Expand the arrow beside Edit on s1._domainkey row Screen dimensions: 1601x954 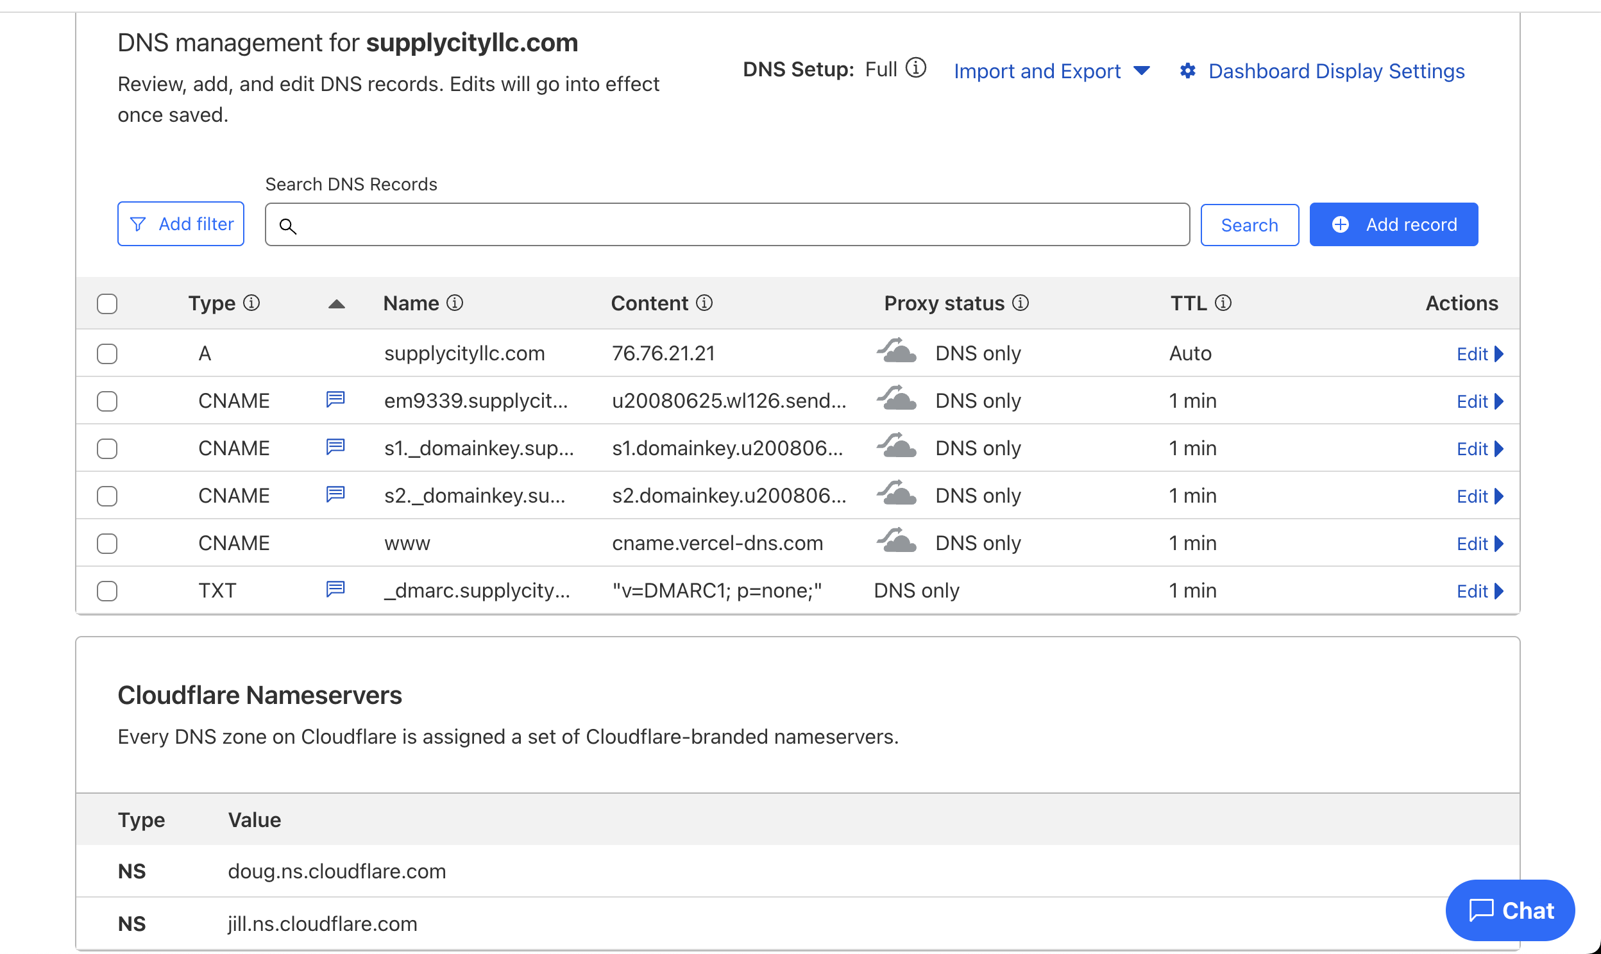(x=1499, y=449)
